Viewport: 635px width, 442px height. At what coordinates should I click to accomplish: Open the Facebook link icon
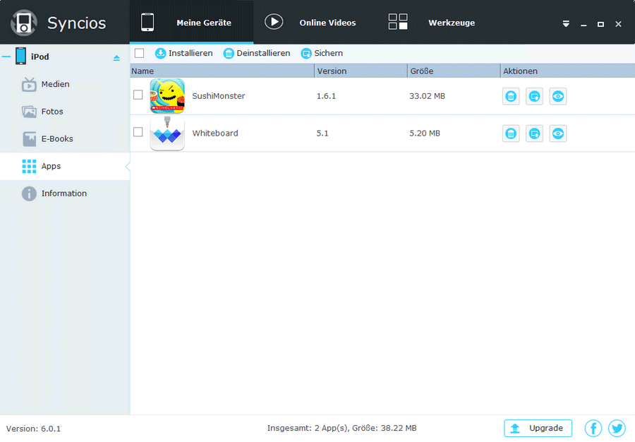(593, 428)
